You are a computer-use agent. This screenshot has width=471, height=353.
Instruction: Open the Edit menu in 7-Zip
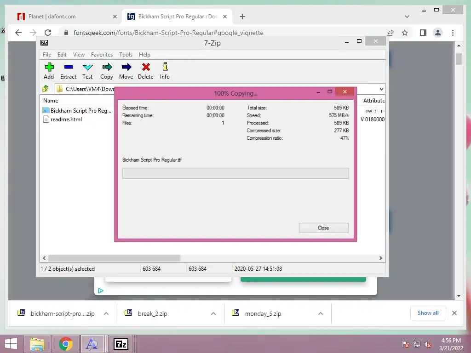coord(62,55)
